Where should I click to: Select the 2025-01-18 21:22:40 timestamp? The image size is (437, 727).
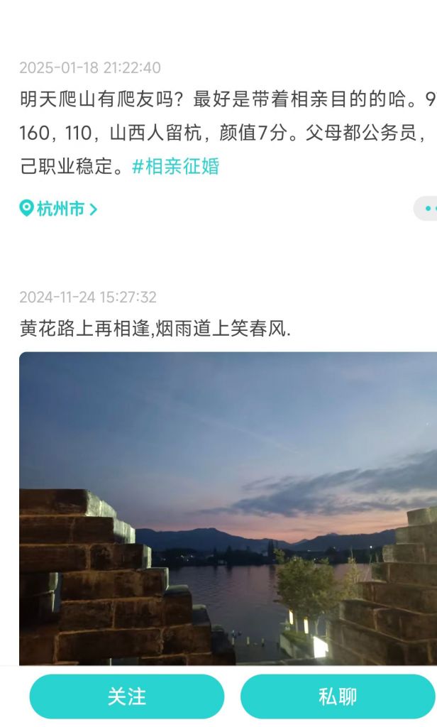90,67
